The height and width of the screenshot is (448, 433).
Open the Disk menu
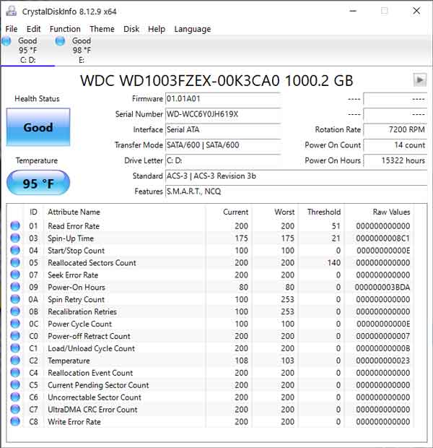tap(131, 29)
